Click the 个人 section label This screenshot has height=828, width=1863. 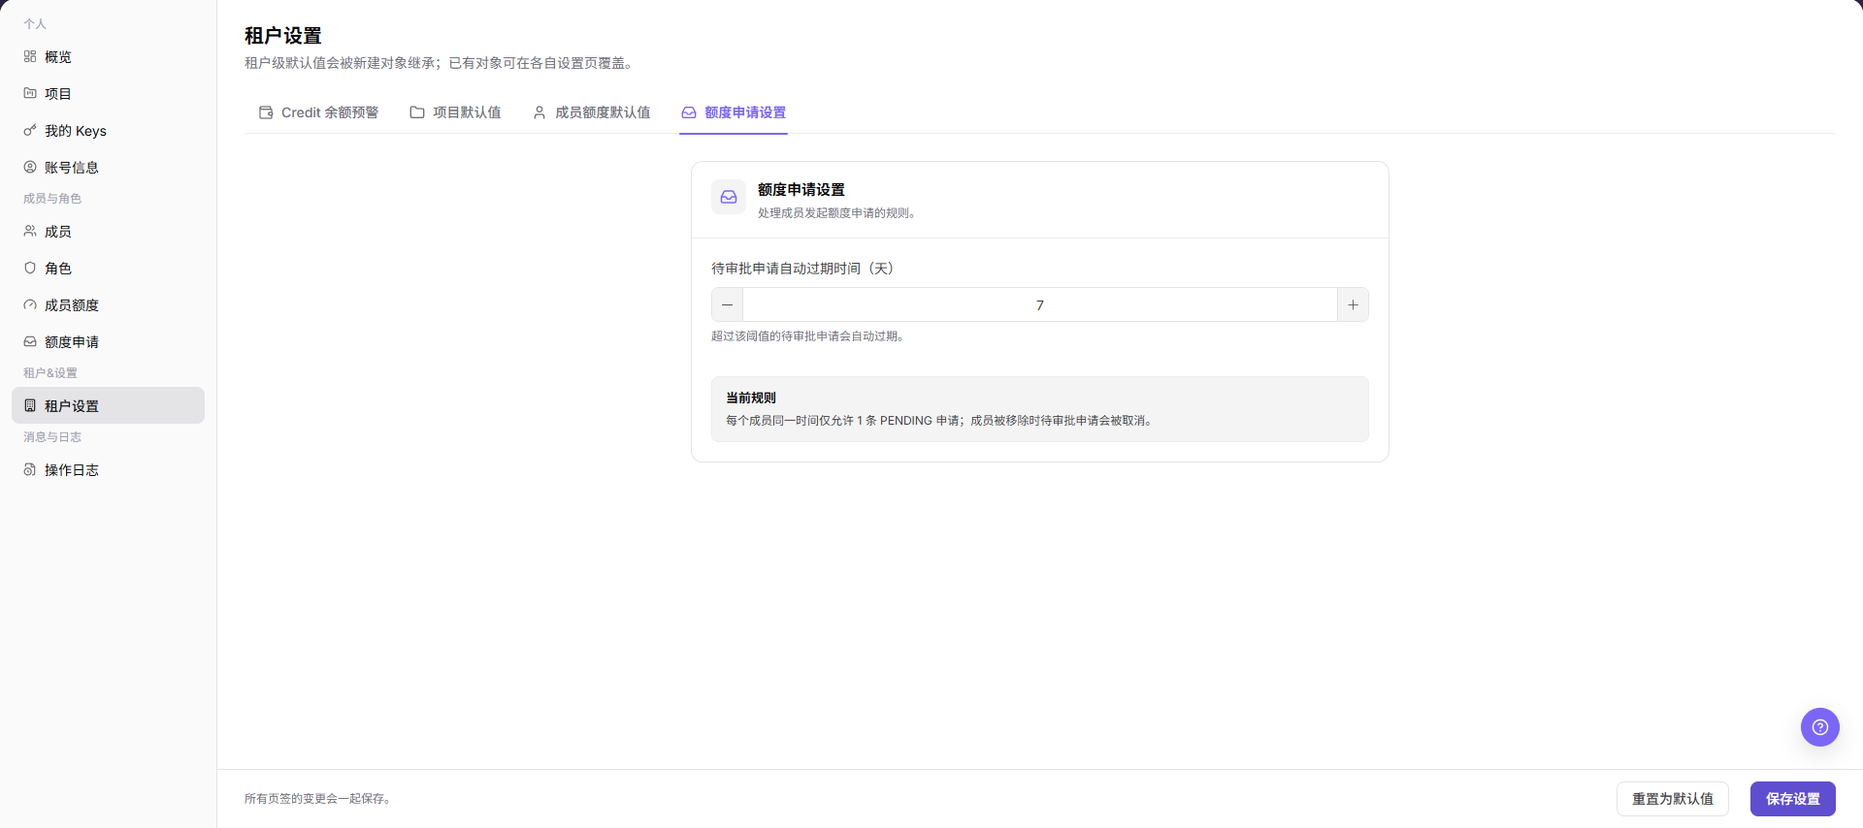tap(35, 24)
